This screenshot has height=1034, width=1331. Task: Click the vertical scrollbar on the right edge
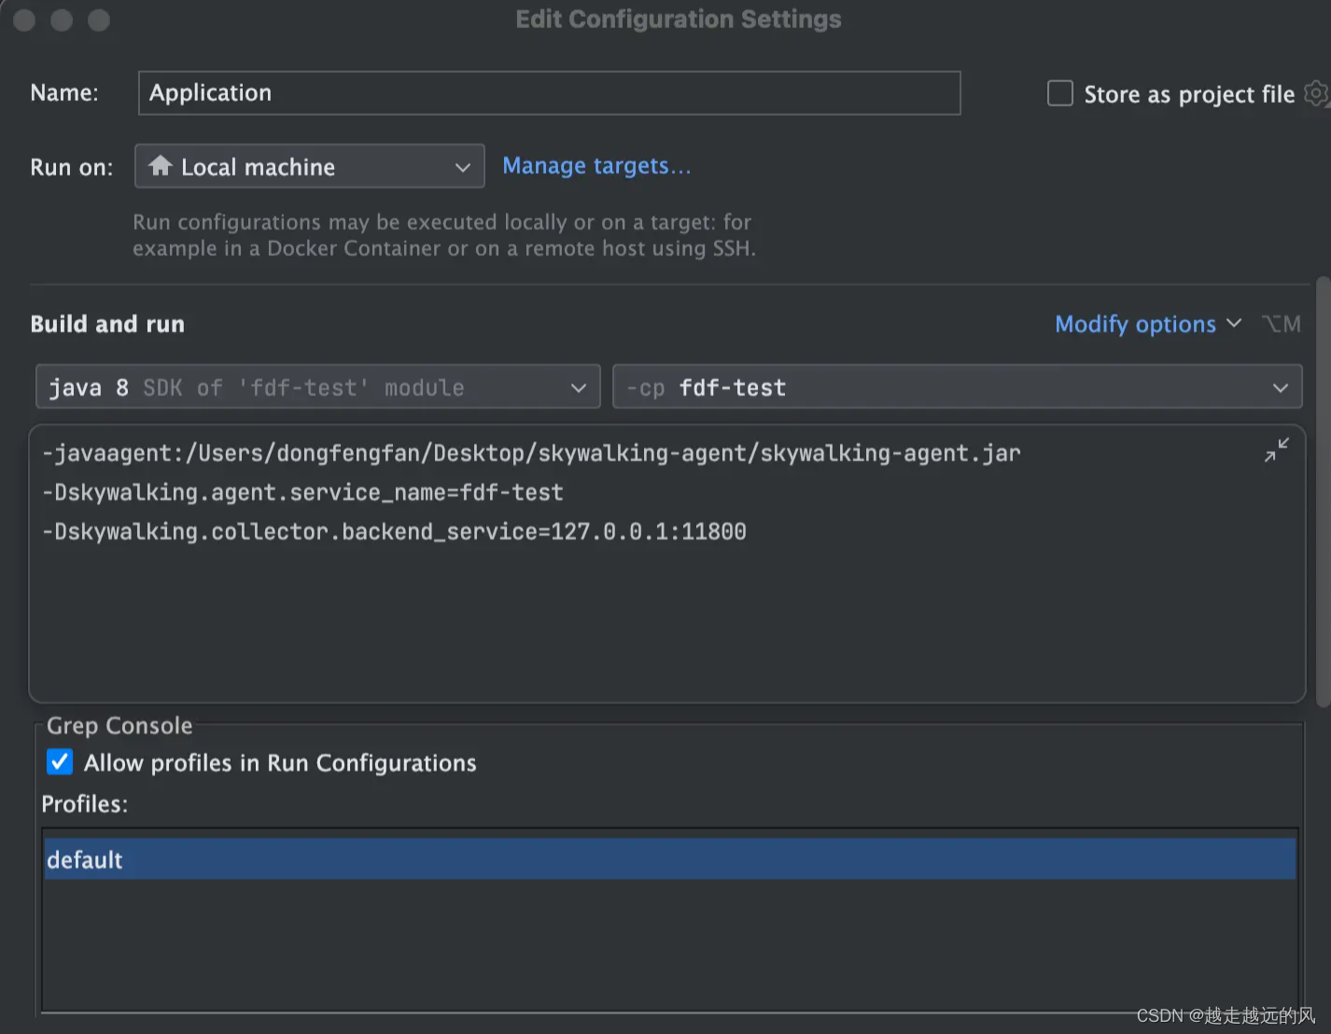pos(1323,490)
